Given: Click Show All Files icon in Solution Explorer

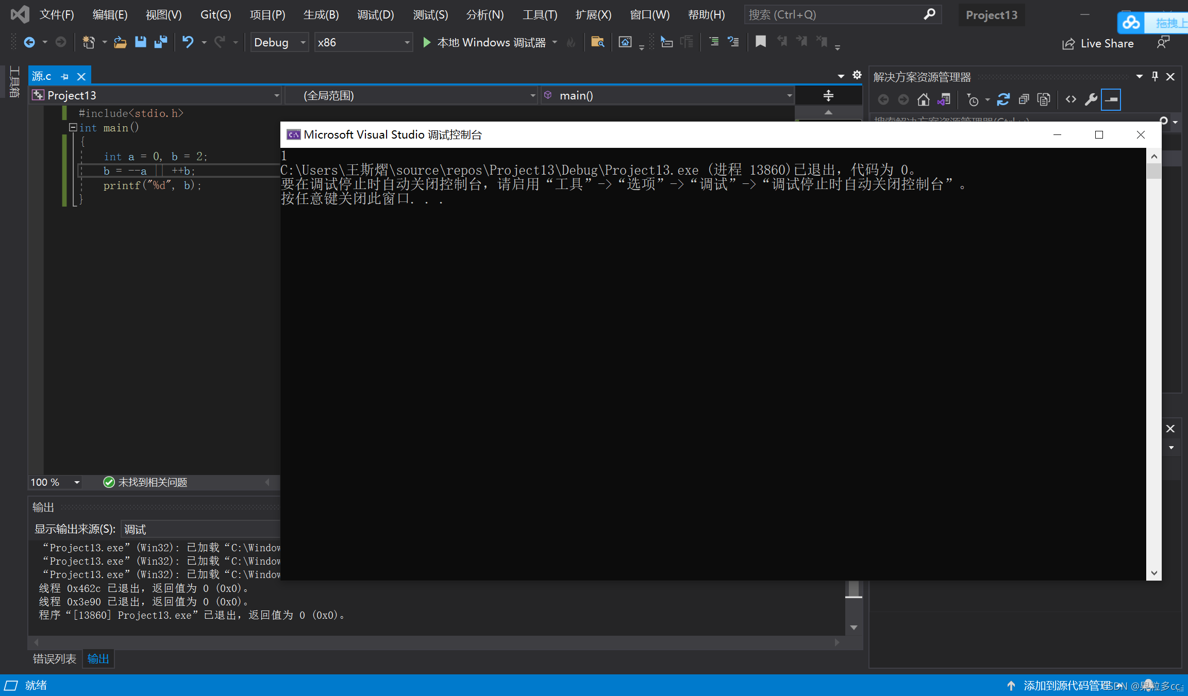Looking at the screenshot, I should click(x=1044, y=99).
